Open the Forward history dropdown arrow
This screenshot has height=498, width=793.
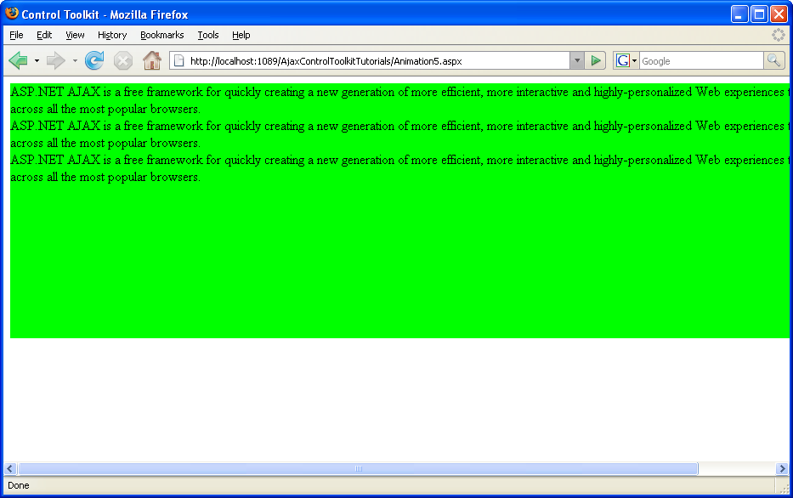pos(75,60)
